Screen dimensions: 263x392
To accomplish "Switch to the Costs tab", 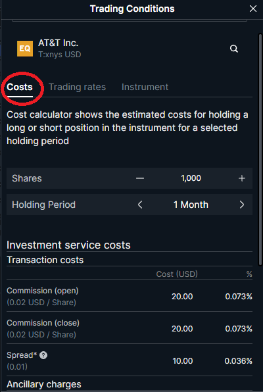I will point(20,87).
